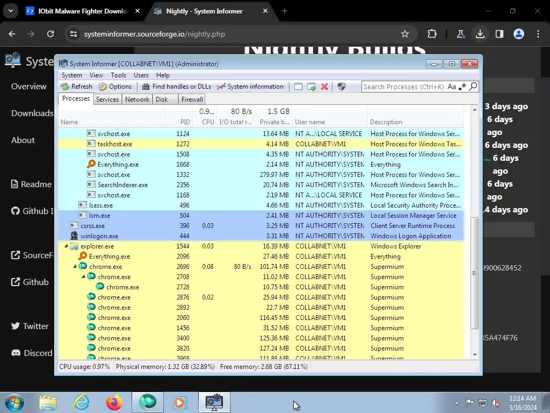550x413 pixels.
Task: Click Free memory status bar entry
Action: [264, 367]
